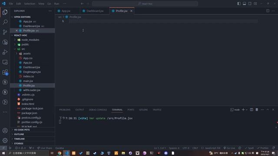Kill terminal with trash icon

[257, 110]
